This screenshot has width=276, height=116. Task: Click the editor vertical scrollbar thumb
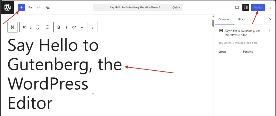(213, 23)
